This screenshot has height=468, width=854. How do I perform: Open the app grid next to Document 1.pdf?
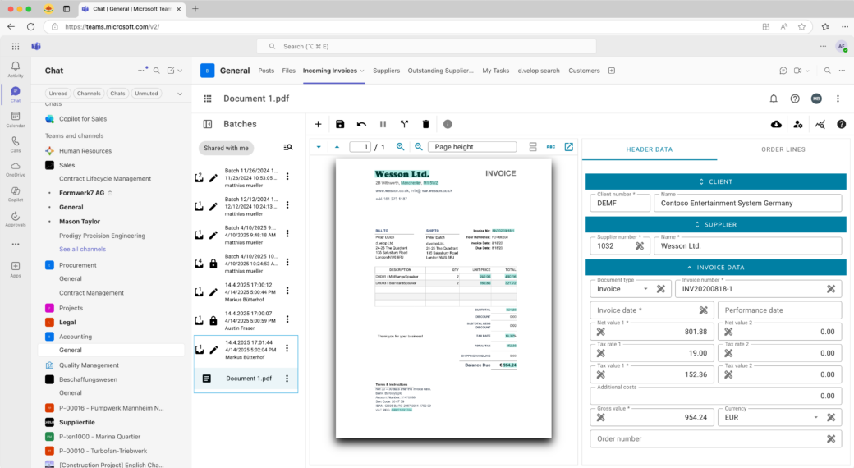208,99
